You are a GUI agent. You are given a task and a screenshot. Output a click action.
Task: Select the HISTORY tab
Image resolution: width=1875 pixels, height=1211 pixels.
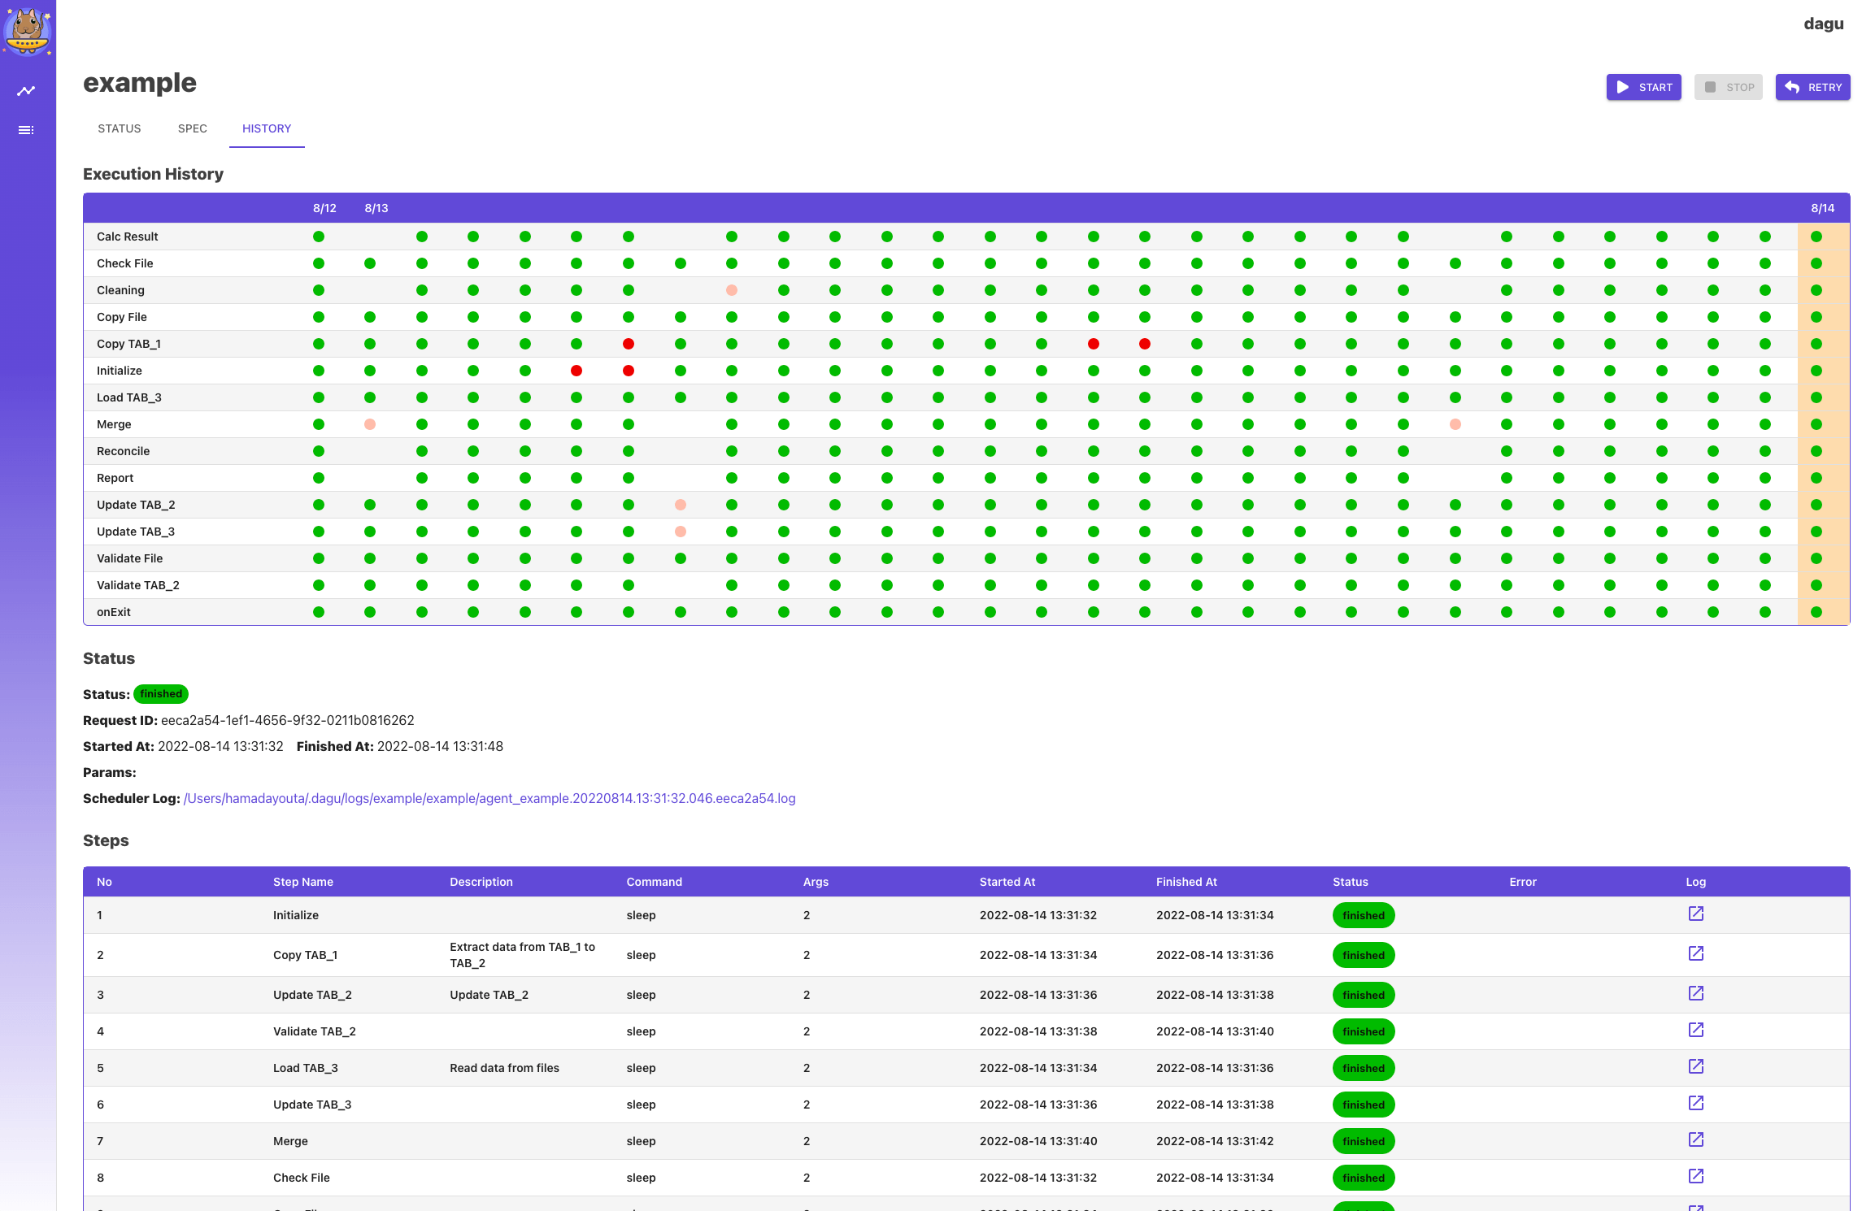[267, 128]
